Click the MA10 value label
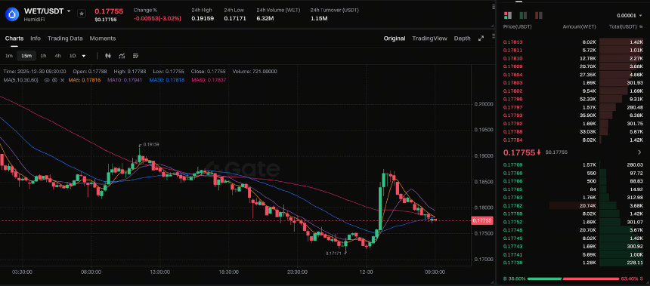The width and height of the screenshot is (650, 286). (124, 80)
